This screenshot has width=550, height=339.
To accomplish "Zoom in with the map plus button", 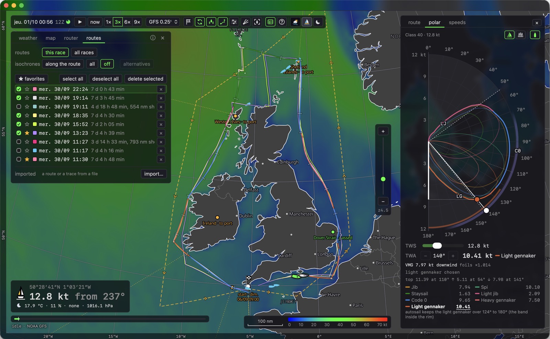I will click(383, 131).
